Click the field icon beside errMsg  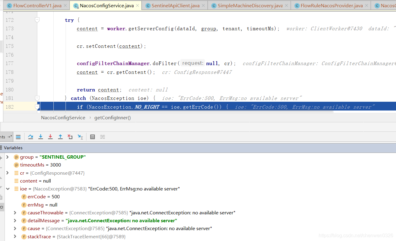coord(24,205)
